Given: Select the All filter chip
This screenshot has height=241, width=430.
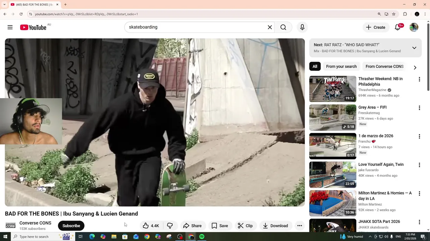Looking at the screenshot, I should tap(315, 66).
